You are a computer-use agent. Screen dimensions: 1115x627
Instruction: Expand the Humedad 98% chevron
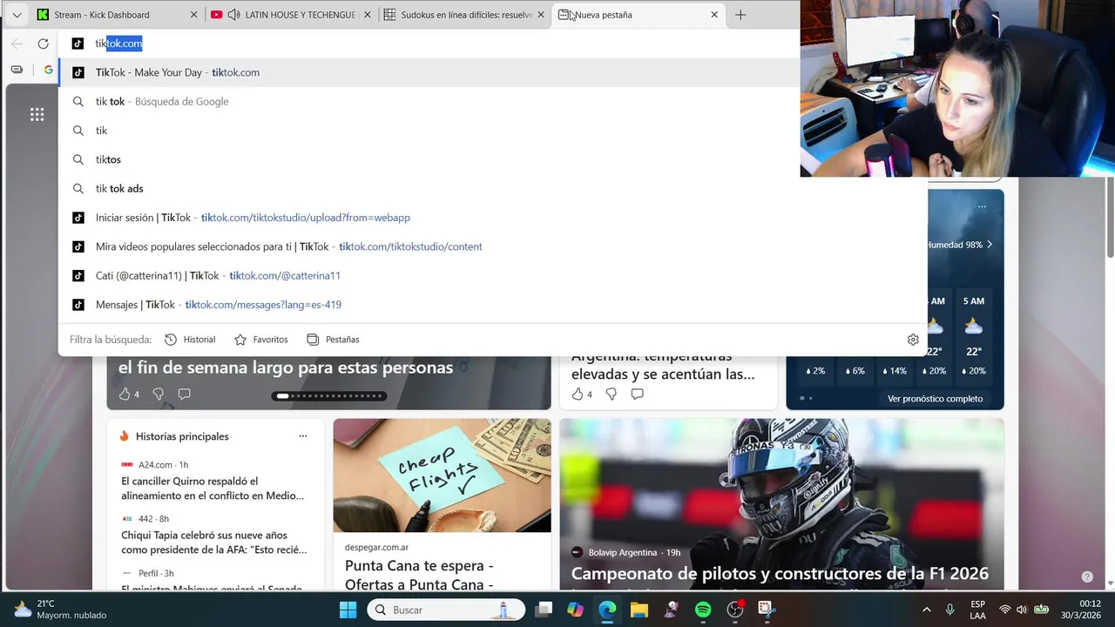coord(990,245)
